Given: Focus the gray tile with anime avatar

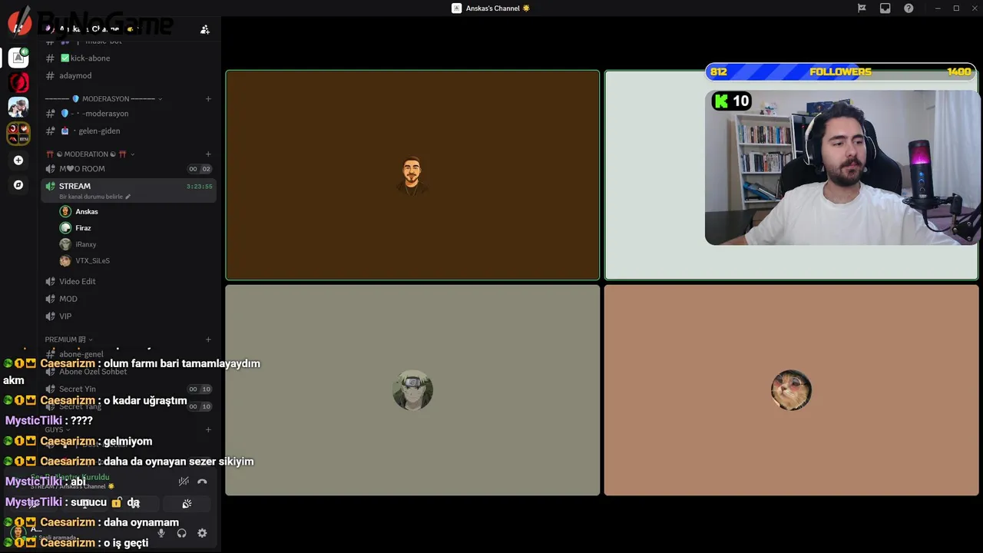Looking at the screenshot, I should 412,390.
